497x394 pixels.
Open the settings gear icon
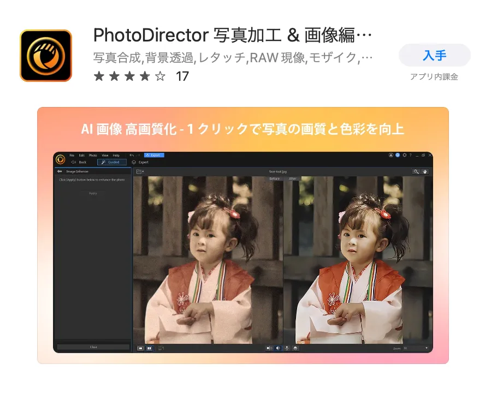point(405,155)
